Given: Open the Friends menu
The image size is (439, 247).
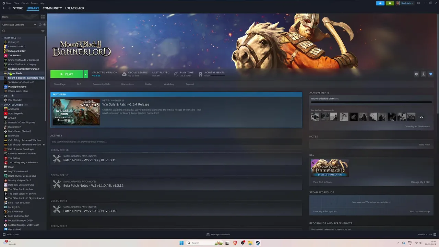Looking at the screenshot, I should (x=25, y=3).
